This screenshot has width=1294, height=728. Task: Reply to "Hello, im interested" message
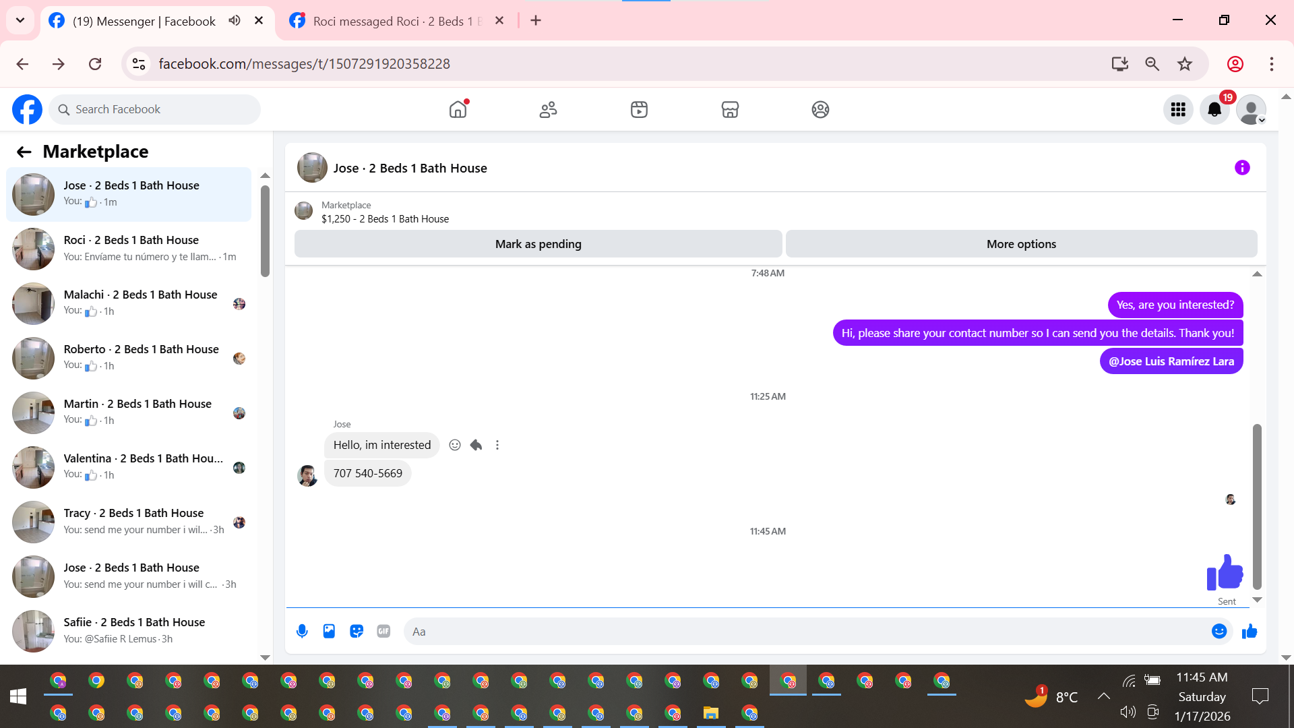(x=476, y=445)
